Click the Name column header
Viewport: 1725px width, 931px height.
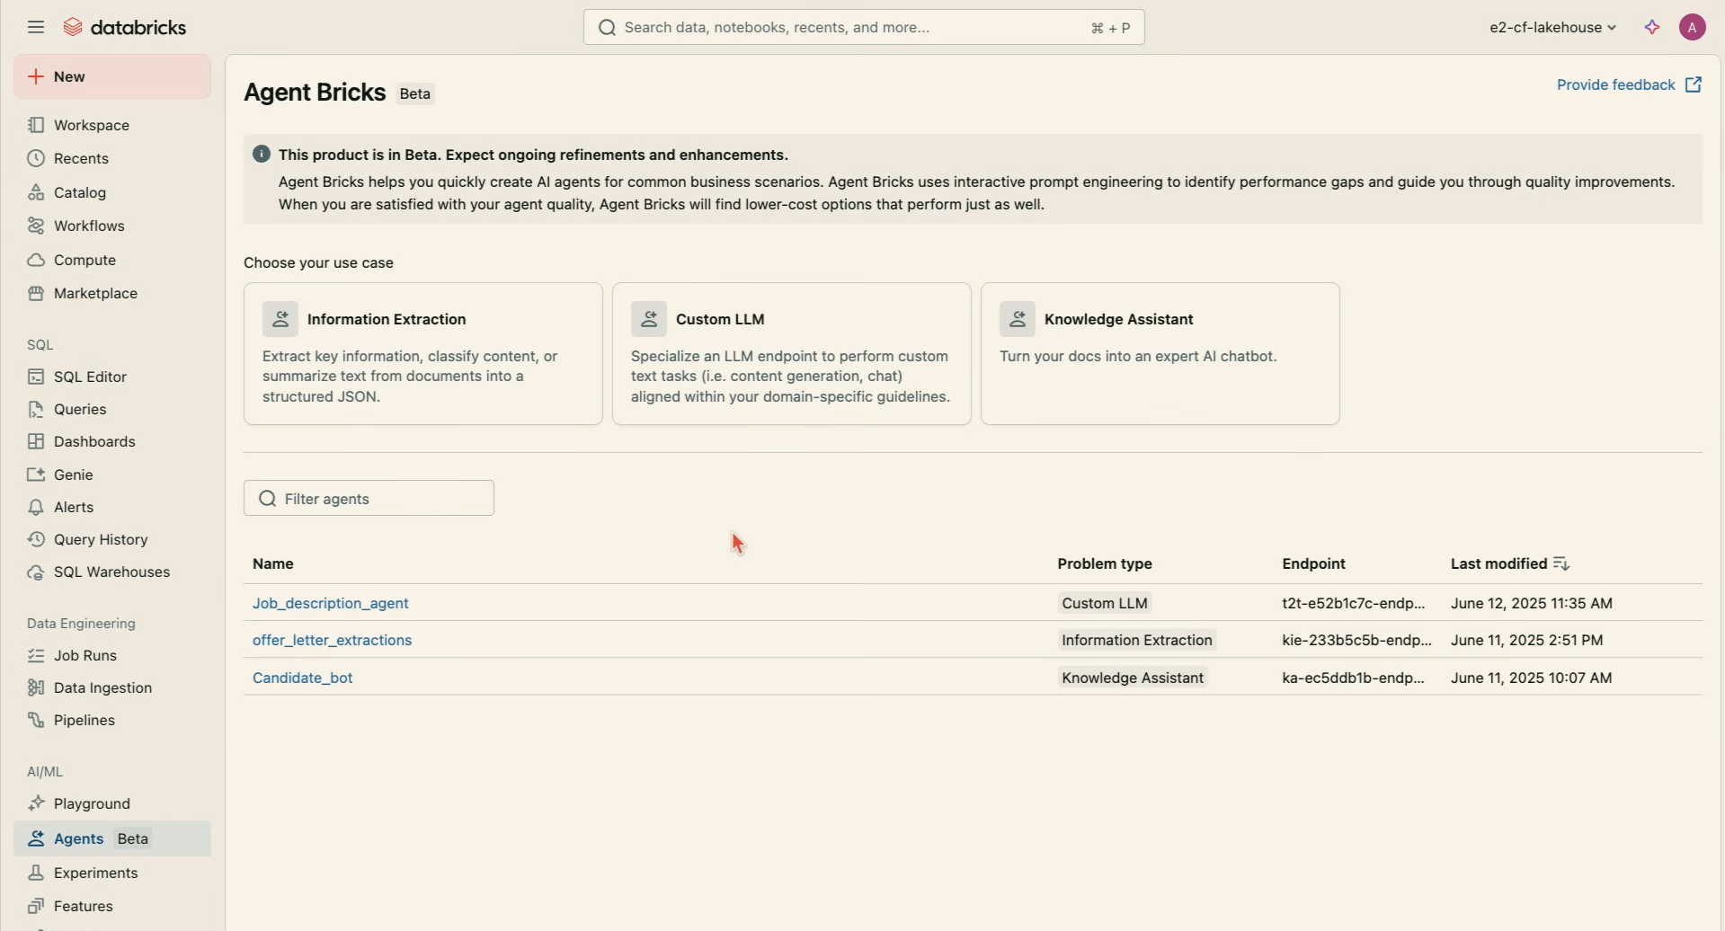point(274,564)
